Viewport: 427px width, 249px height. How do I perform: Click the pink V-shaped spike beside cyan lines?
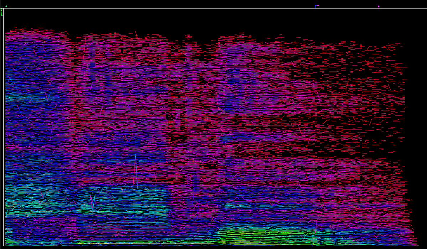pyautogui.click(x=93, y=202)
